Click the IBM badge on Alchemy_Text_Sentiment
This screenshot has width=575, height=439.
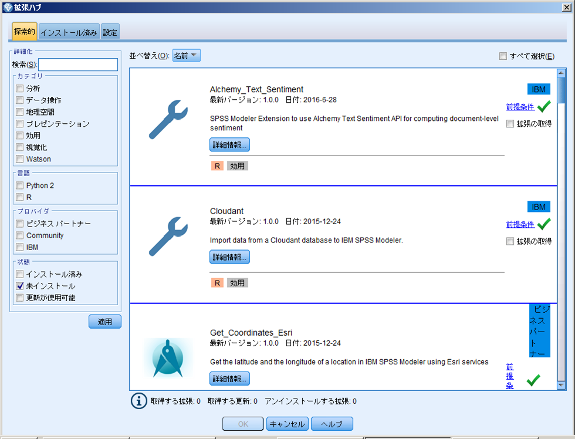(x=539, y=89)
